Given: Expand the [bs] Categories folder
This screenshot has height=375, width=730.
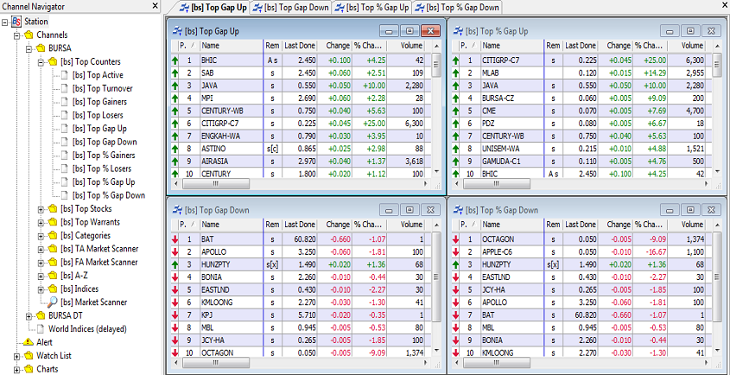Looking at the screenshot, I should 41,236.
